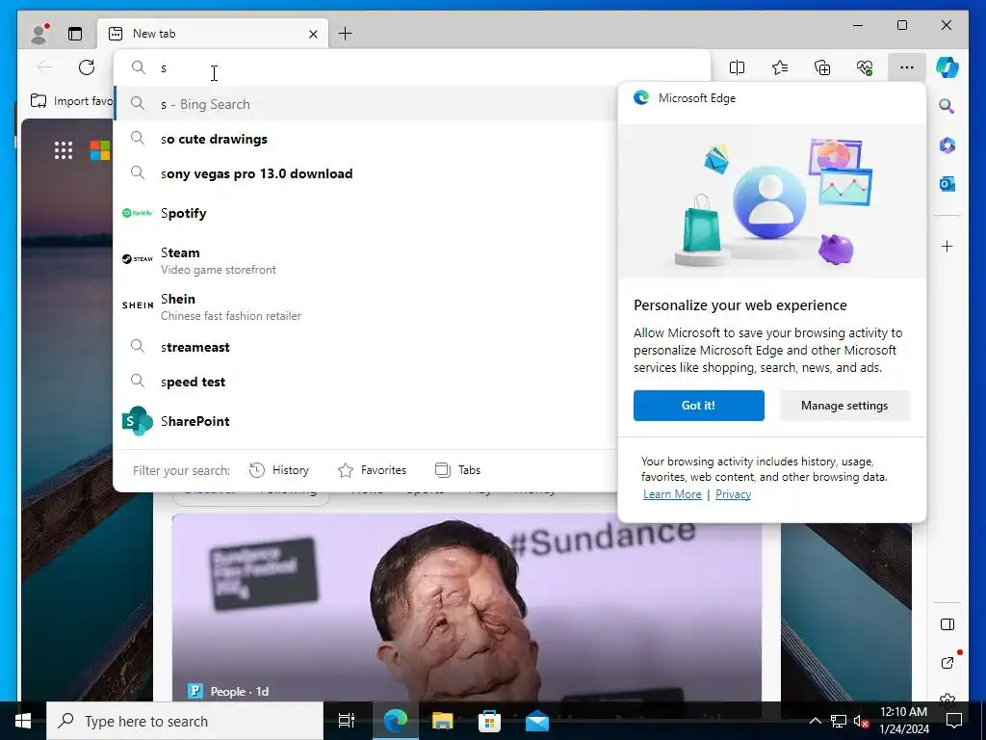Choose 'streameast' search suggestion

tap(365, 347)
